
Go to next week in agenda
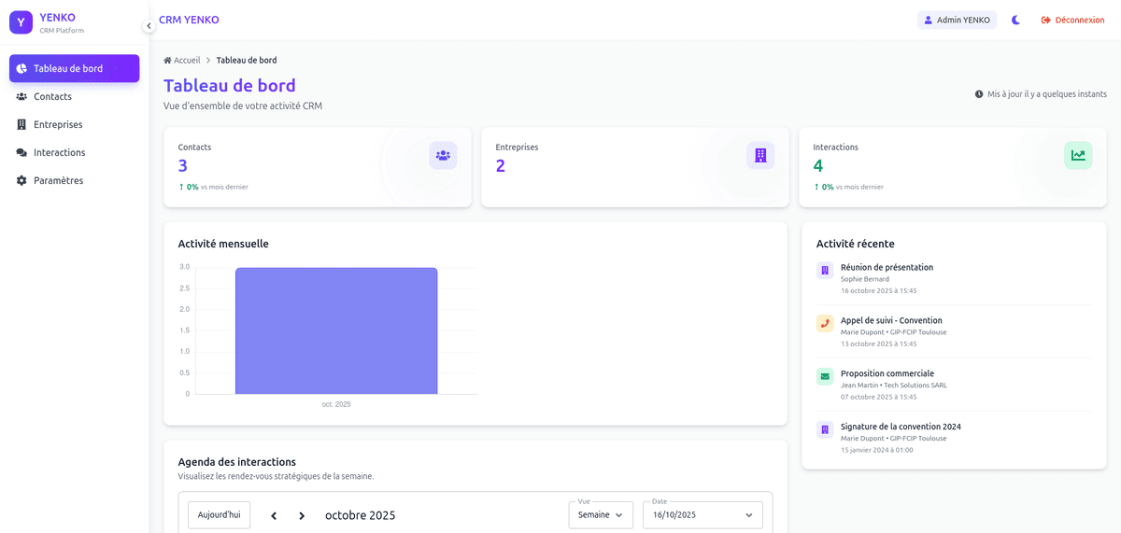tap(302, 516)
